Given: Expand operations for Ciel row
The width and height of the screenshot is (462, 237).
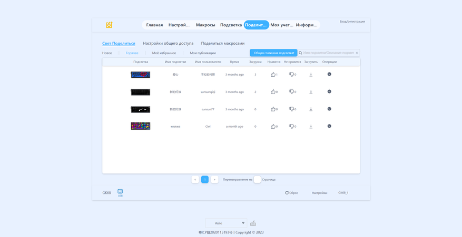Looking at the screenshot, I should 329,126.
